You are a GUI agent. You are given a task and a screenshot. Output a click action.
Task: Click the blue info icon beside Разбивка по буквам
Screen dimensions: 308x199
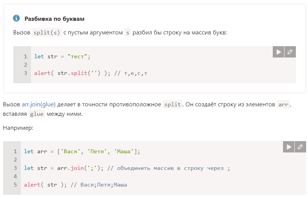click(16, 18)
